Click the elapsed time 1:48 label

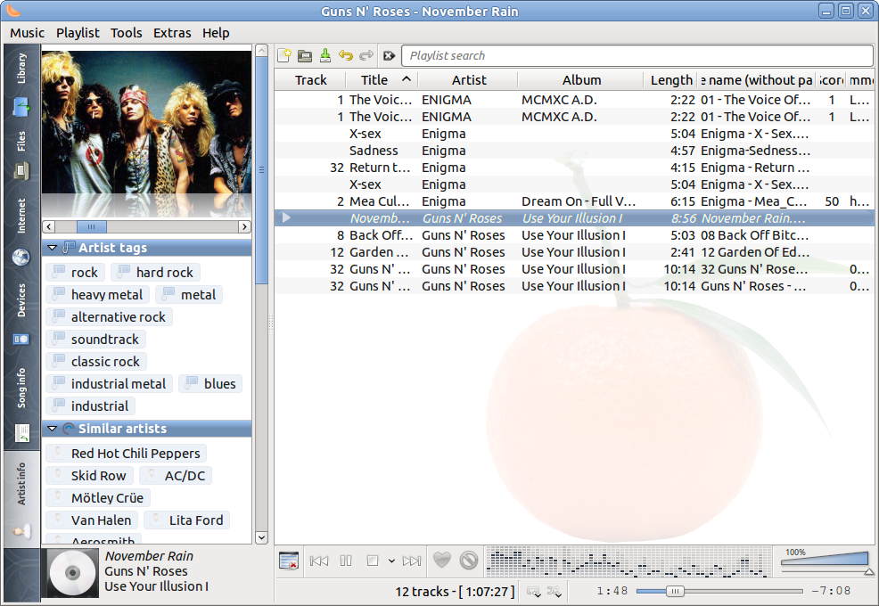click(x=612, y=591)
